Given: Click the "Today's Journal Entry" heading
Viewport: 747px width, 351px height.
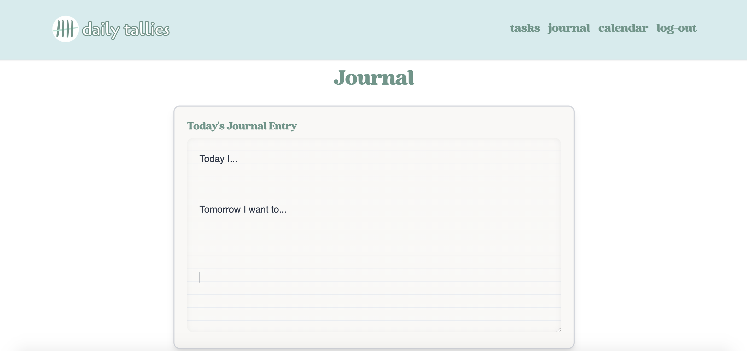Looking at the screenshot, I should tap(242, 126).
